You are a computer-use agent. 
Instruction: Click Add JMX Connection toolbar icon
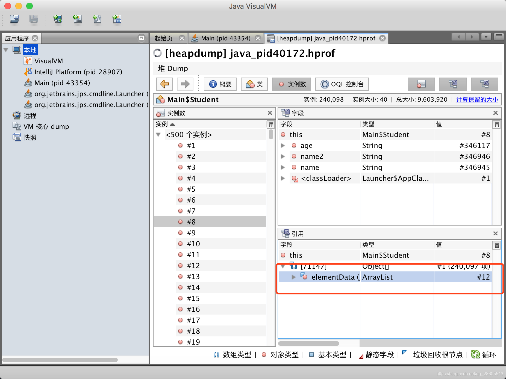point(78,19)
